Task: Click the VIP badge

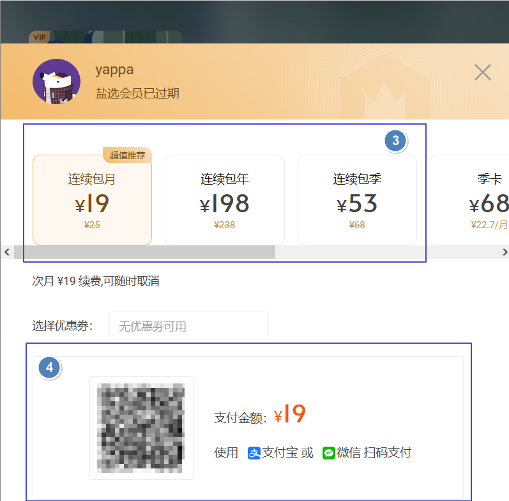Action: tap(40, 37)
